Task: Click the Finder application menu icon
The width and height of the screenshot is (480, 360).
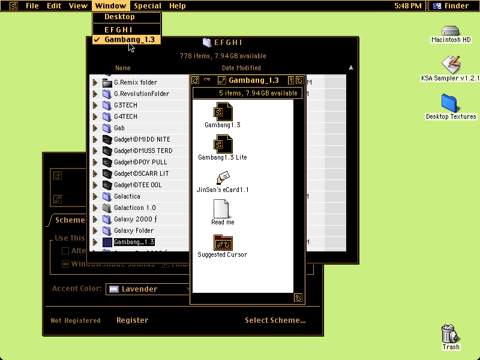Action: click(x=437, y=6)
